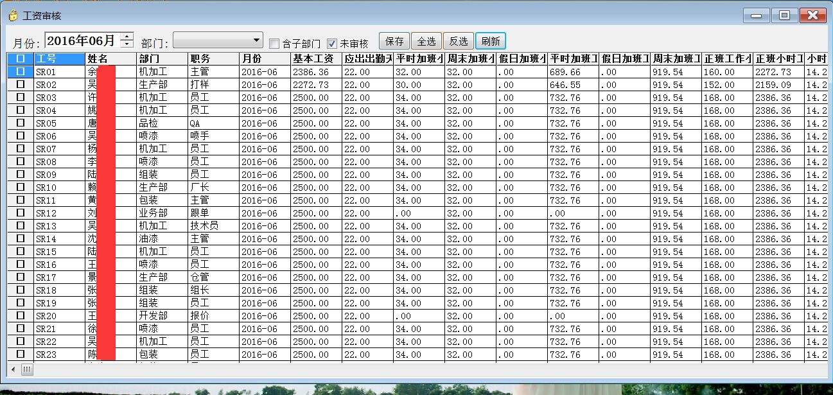Viewport: 833px width, 395px height.
Task: Click the 保存 save button
Action: (394, 40)
